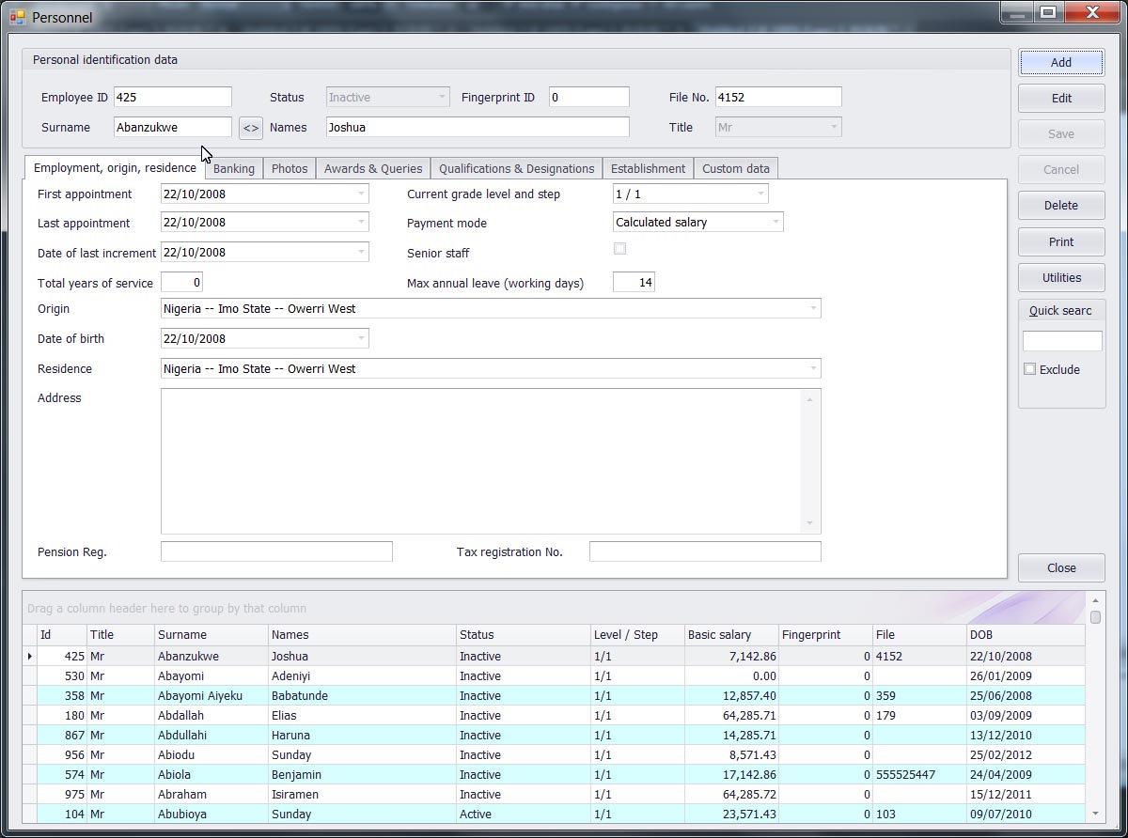Click the Quick search input field
1128x838 pixels.
[x=1061, y=341]
